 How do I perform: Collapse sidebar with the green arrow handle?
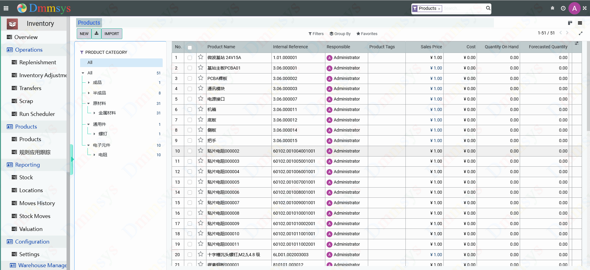click(72, 159)
